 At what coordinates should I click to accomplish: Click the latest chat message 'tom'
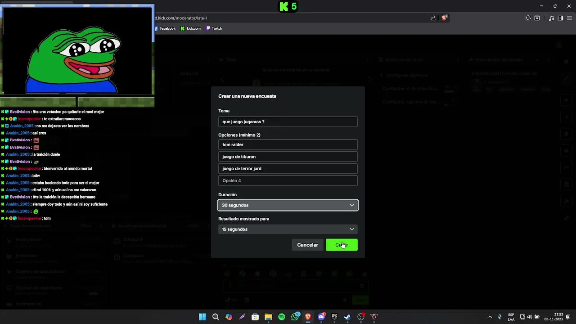47,218
